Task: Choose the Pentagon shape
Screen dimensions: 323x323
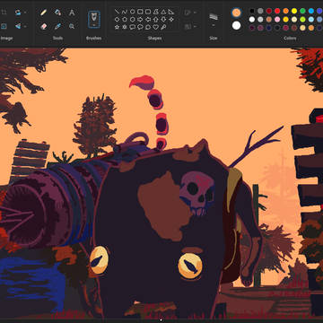Action: point(125,20)
